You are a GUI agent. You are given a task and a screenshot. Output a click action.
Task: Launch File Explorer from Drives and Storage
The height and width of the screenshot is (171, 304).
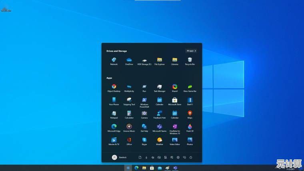159,62
